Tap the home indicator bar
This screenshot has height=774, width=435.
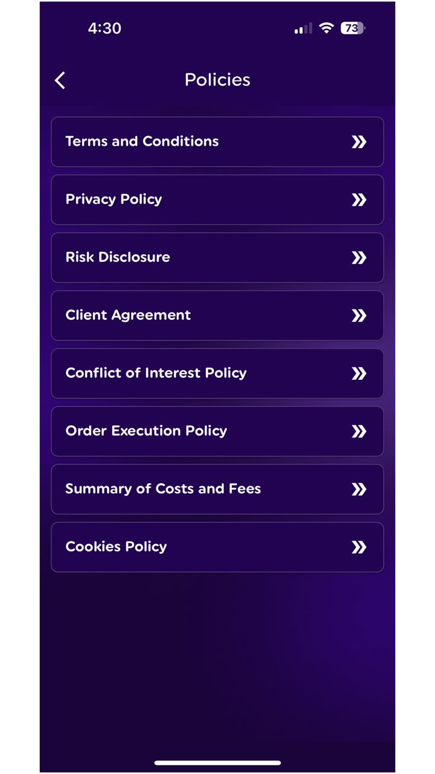coord(217,763)
